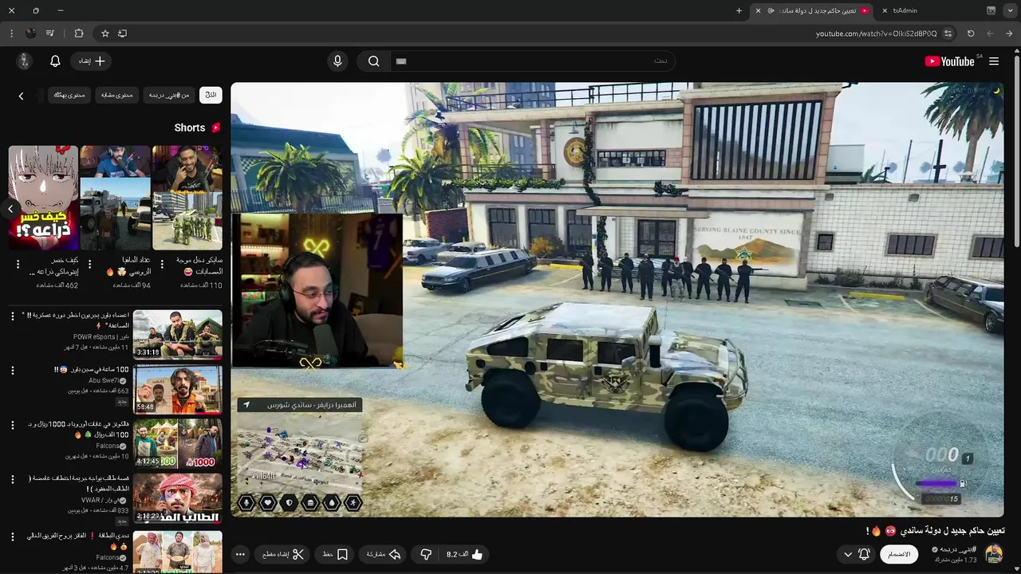
Task: Open the browser extensions puzzle icon
Action: [78, 33]
